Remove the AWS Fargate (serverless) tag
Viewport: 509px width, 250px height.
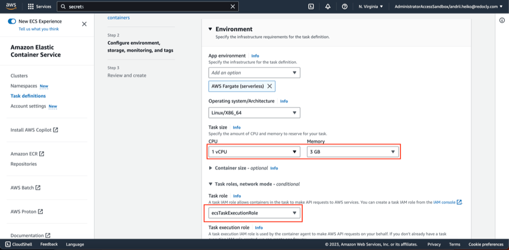point(269,87)
